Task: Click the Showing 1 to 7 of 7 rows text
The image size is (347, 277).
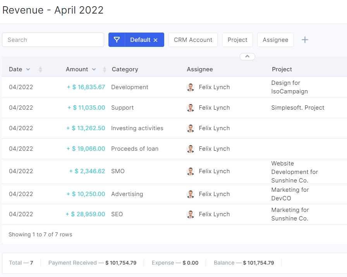Action: point(40,234)
